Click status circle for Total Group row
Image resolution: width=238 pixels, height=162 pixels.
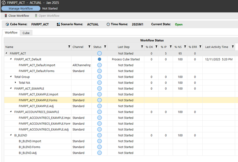pyautogui.click(x=99, y=77)
